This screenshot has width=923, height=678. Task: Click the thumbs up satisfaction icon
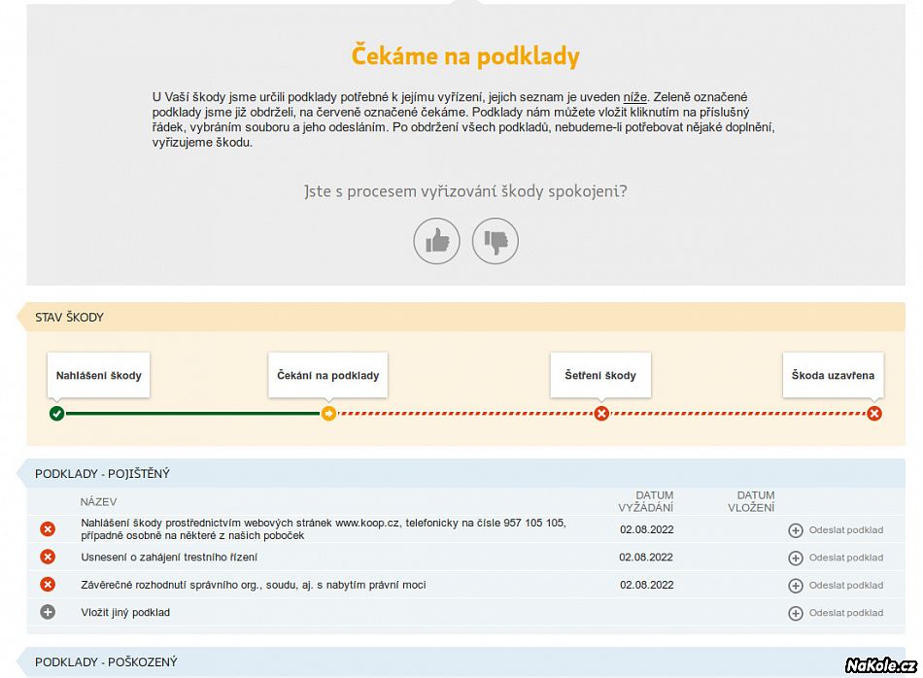click(x=436, y=241)
